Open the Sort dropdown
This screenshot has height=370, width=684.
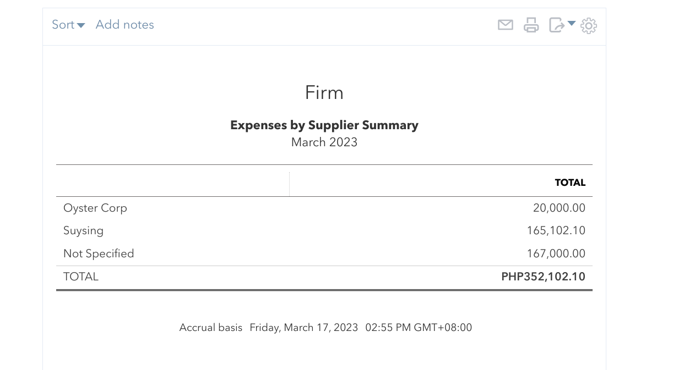pyautogui.click(x=68, y=25)
